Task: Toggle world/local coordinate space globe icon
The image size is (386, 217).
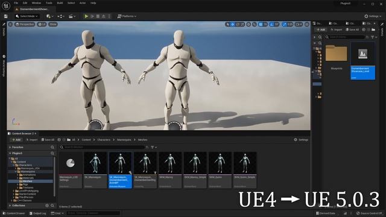Action: tap(248, 24)
